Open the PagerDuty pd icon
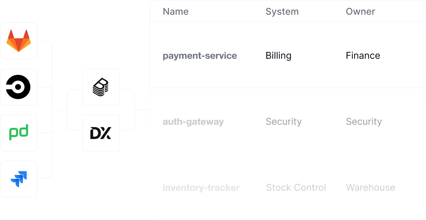The height and width of the screenshot is (220, 426). click(x=19, y=133)
